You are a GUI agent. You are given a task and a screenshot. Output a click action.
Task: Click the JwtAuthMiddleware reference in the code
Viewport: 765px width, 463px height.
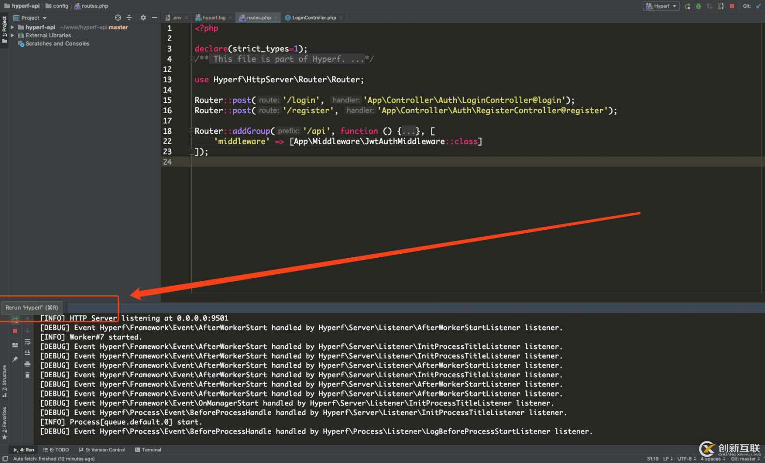coord(405,142)
